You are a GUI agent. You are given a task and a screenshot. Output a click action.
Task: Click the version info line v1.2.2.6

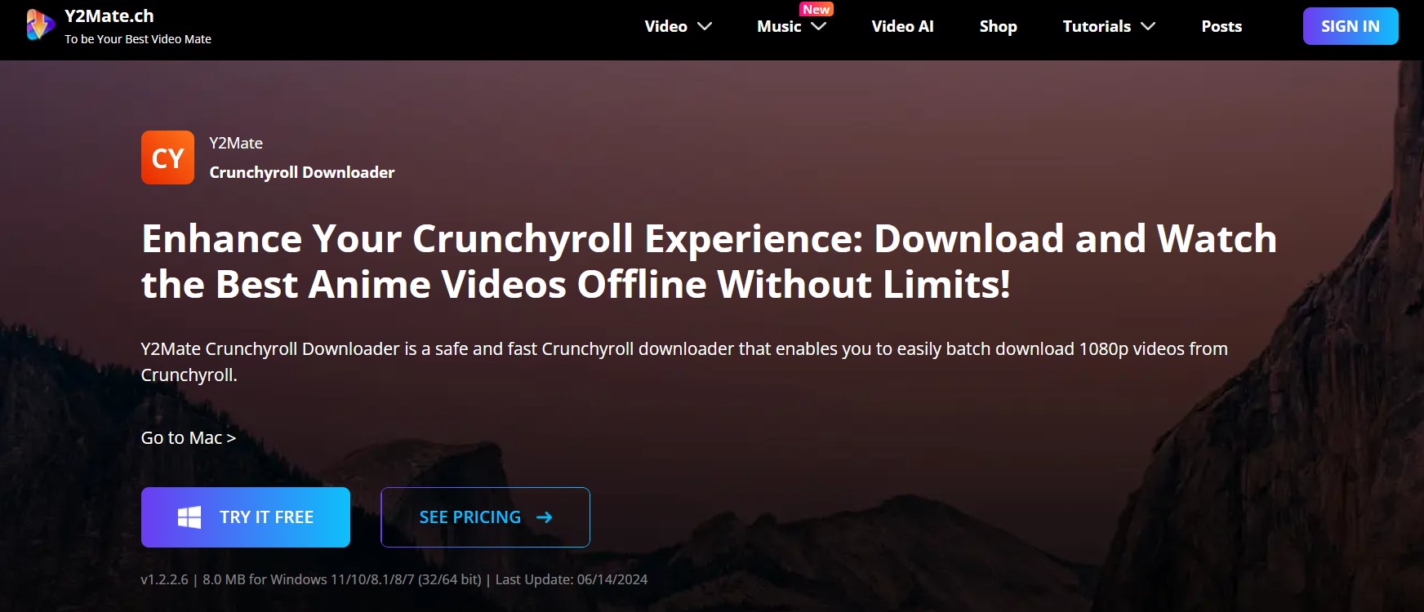pyautogui.click(x=394, y=579)
